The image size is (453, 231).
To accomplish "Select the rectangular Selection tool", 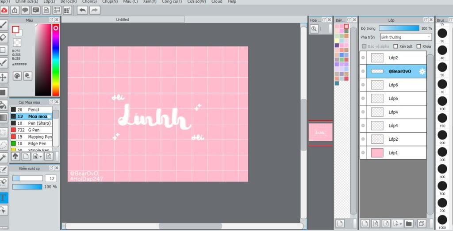I will tap(3, 133).
